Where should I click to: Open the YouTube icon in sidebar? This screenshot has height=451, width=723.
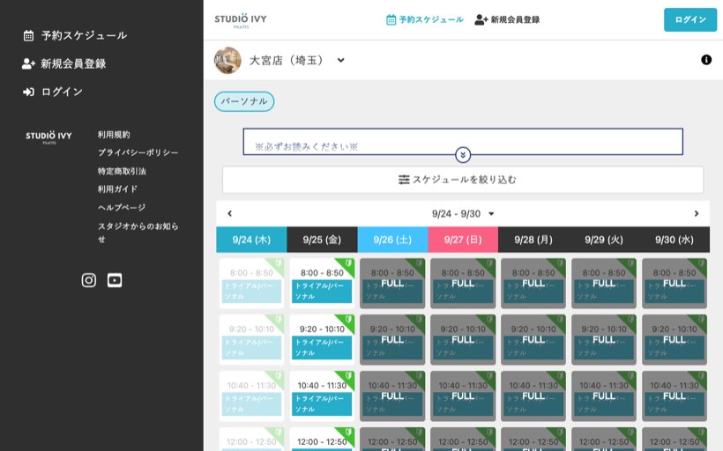pos(115,280)
